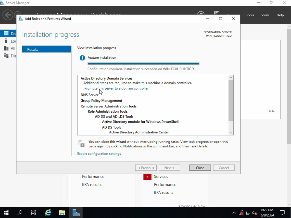Select Active Directory module for Windows PowerShell
The width and height of the screenshot is (291, 218).
[x=140, y=122]
